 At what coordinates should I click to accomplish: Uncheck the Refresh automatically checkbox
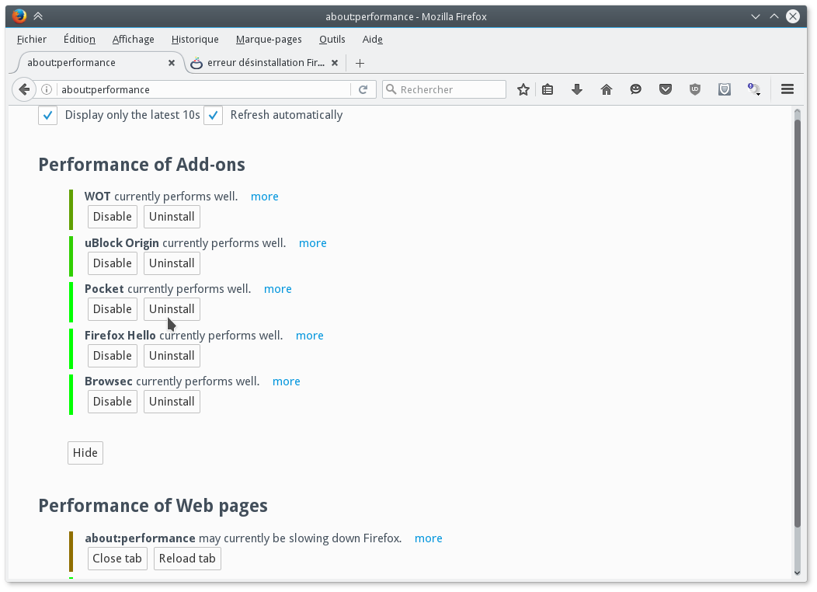click(214, 115)
